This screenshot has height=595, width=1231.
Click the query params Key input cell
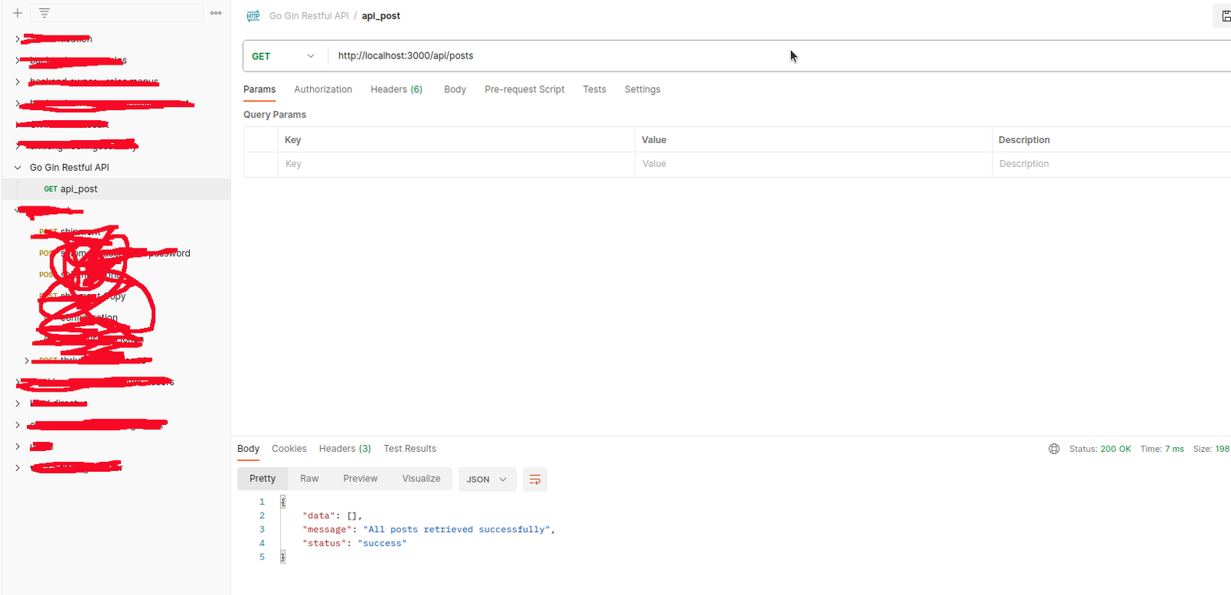[x=455, y=164]
